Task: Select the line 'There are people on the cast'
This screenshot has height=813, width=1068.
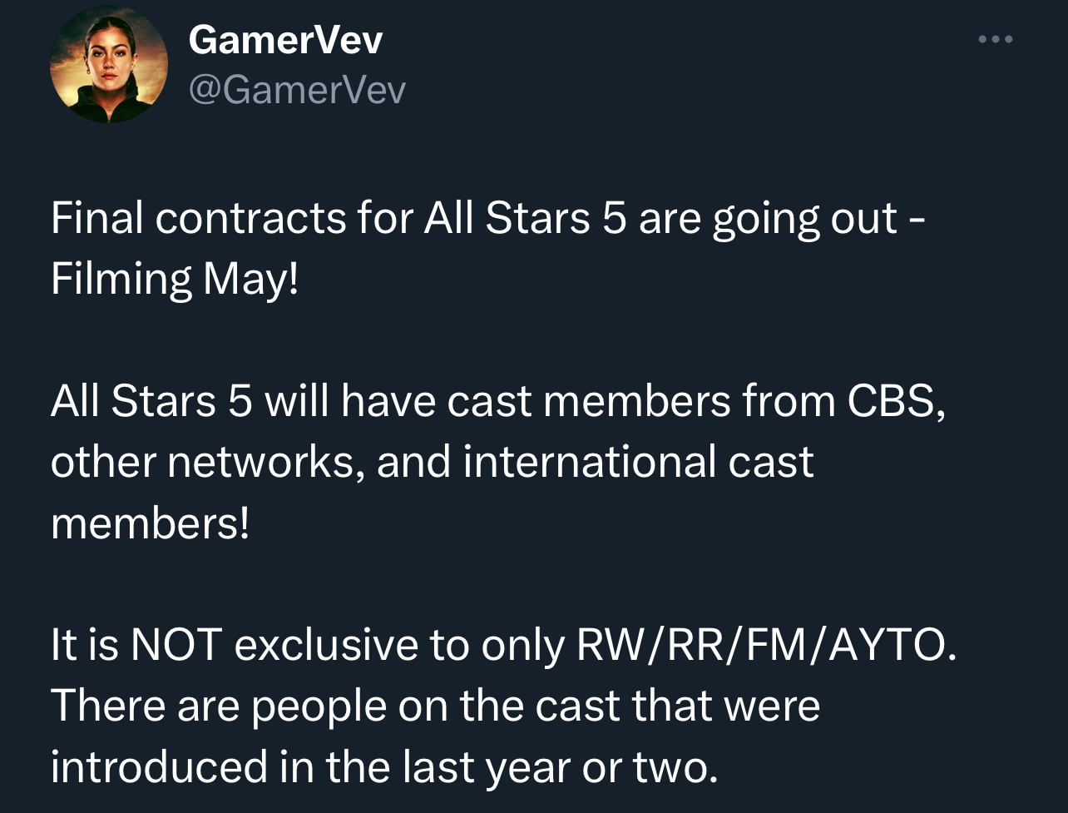Action: pos(435,706)
